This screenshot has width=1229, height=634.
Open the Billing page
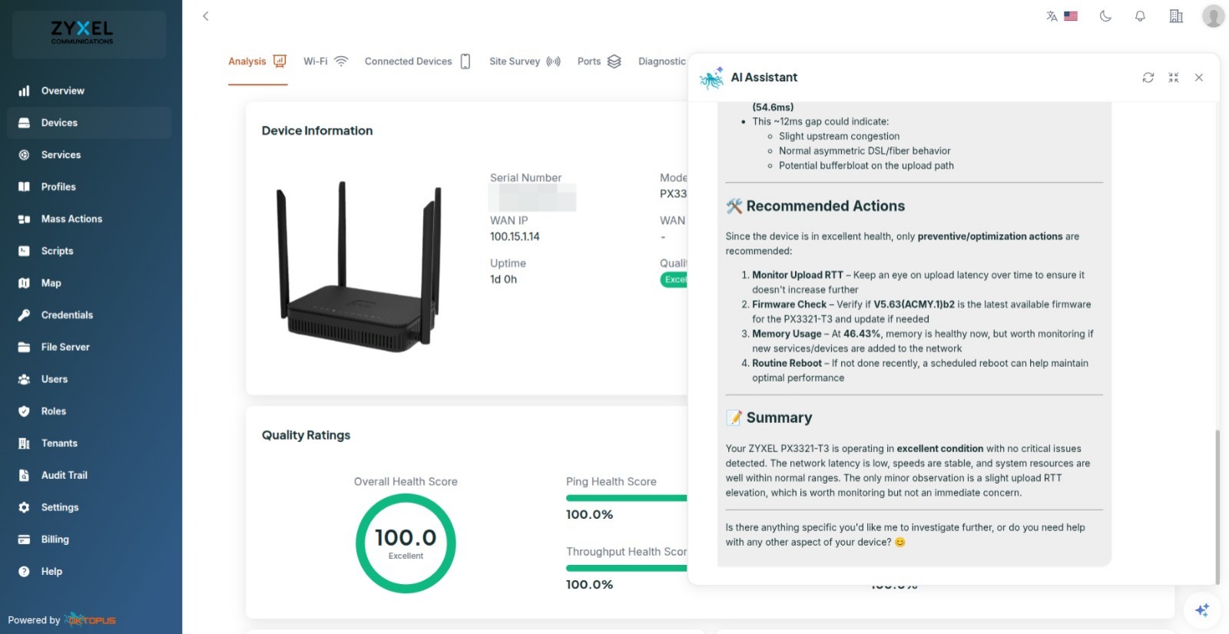(x=89, y=540)
